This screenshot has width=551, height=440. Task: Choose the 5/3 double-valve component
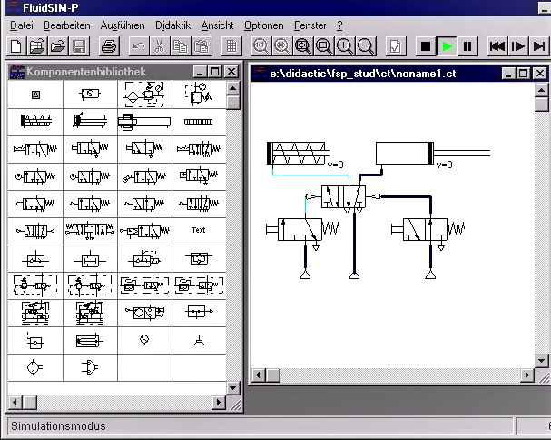coord(90,230)
